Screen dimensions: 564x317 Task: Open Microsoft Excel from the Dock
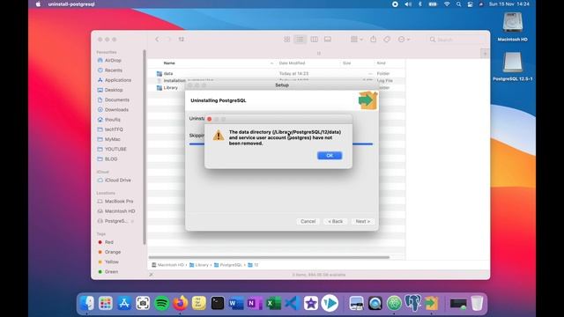click(x=274, y=303)
